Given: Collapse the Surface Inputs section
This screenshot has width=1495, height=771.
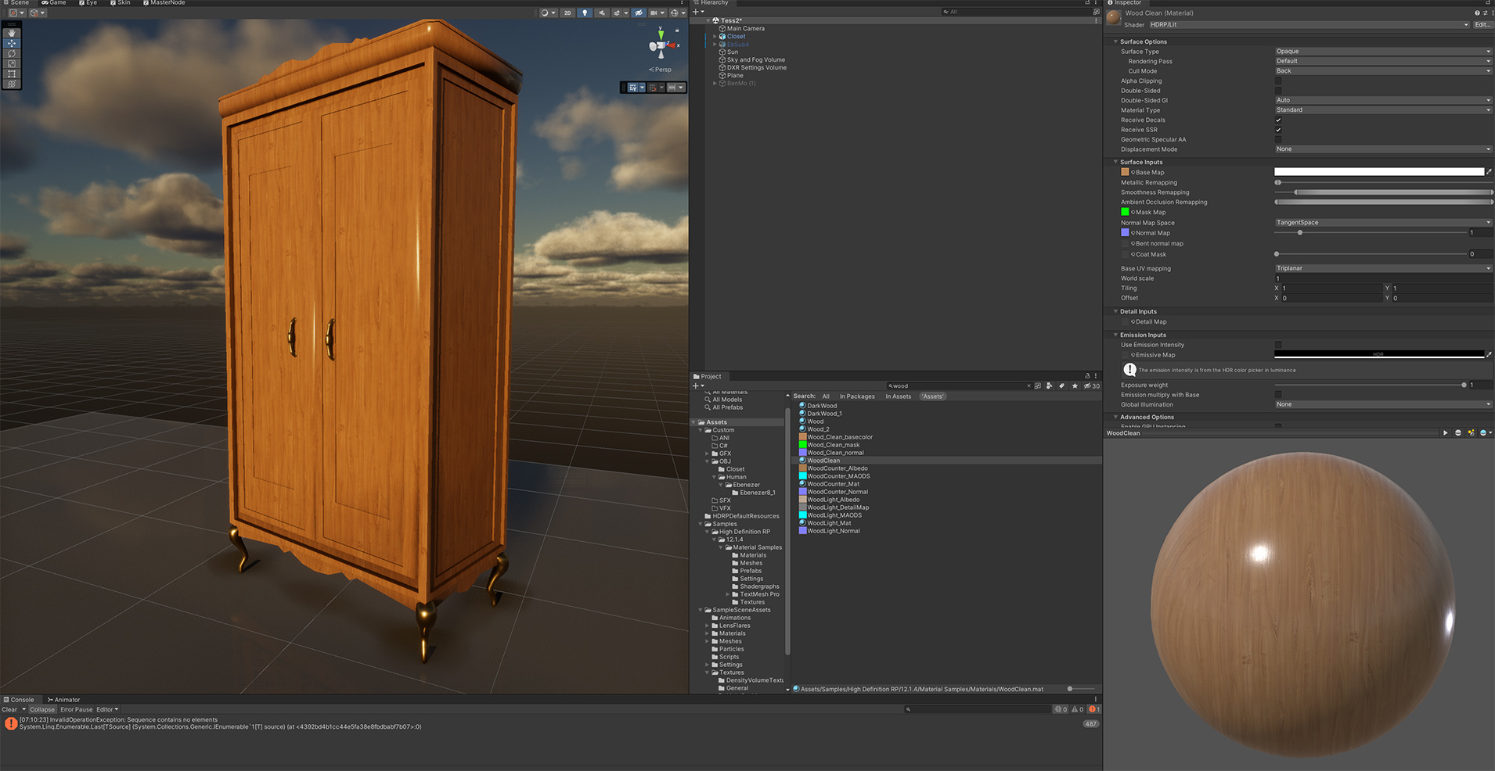Looking at the screenshot, I should [x=1140, y=162].
